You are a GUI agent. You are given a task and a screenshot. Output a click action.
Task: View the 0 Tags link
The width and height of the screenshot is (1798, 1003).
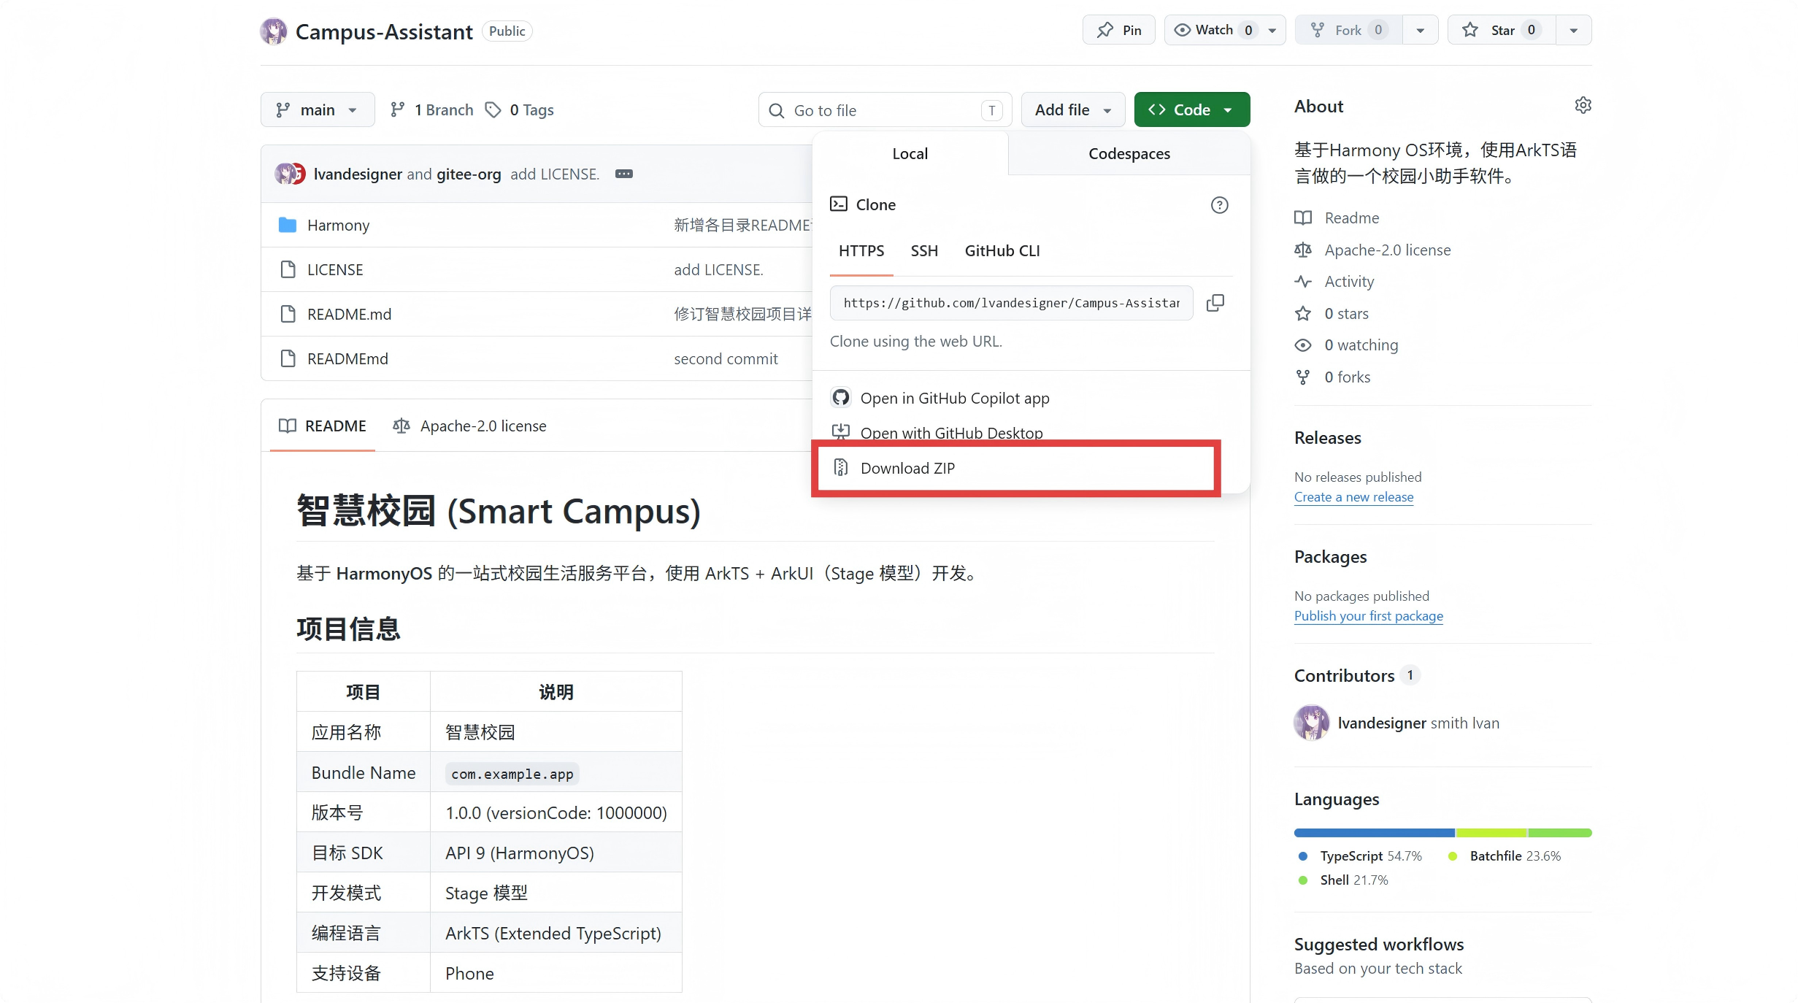[x=520, y=109]
